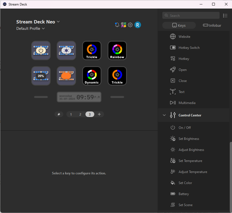Open the notifications bell
The image size is (232, 213).
point(117,25)
